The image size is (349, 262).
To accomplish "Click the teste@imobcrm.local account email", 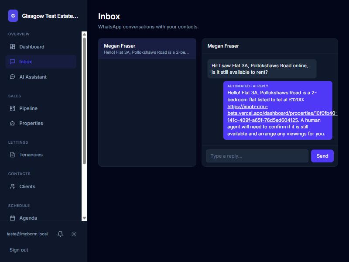I will [x=27, y=234].
